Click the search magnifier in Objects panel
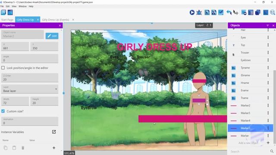This screenshot has width=276, height=155. (272, 151)
